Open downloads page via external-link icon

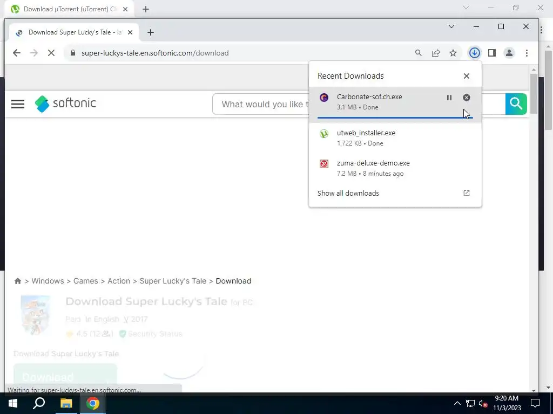pos(466,193)
